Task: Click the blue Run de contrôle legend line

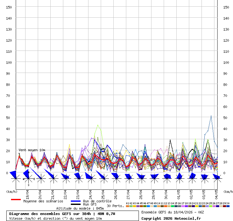Action: point(76,201)
